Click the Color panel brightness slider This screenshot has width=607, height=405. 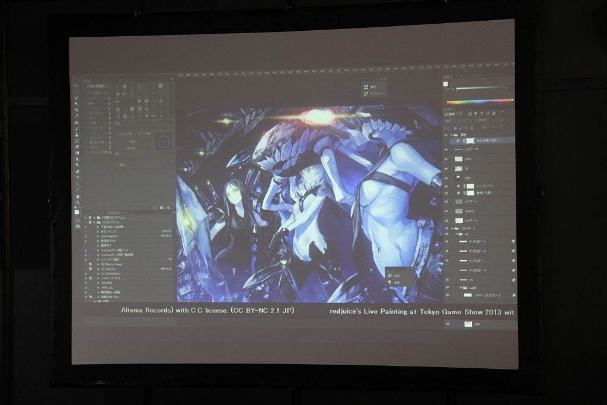click(480, 88)
